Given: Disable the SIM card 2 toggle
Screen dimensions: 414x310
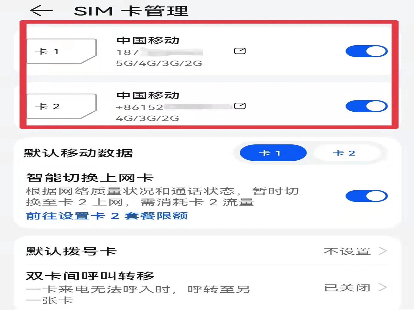Looking at the screenshot, I should [x=367, y=106].
